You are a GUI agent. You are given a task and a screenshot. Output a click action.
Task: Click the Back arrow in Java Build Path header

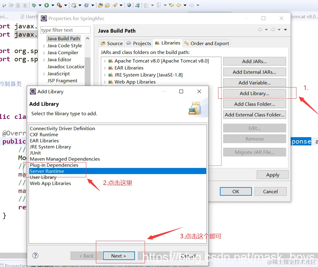[x=260, y=30]
